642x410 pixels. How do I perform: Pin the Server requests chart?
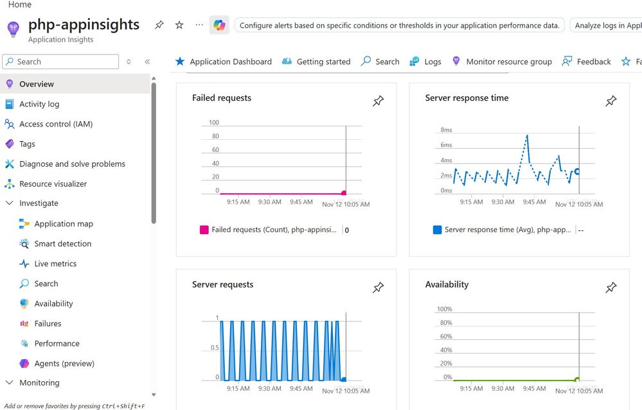click(x=378, y=287)
